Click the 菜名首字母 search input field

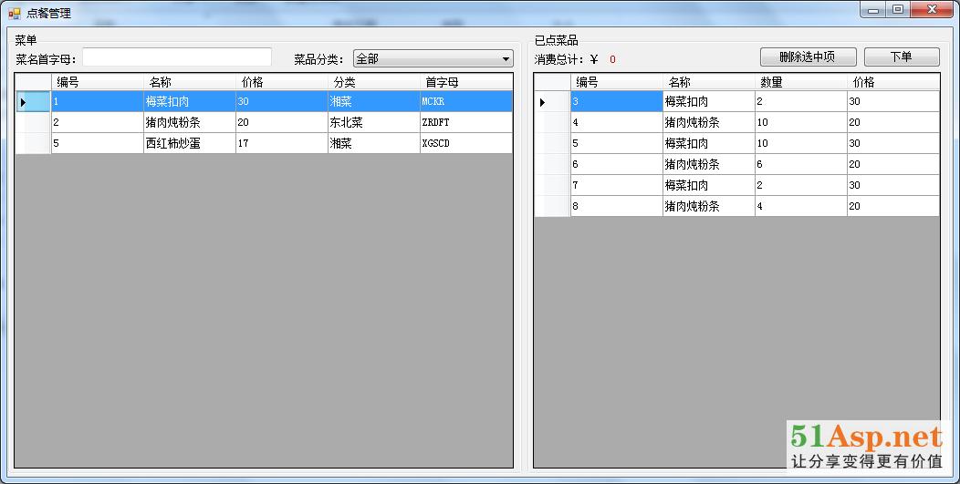tap(177, 58)
